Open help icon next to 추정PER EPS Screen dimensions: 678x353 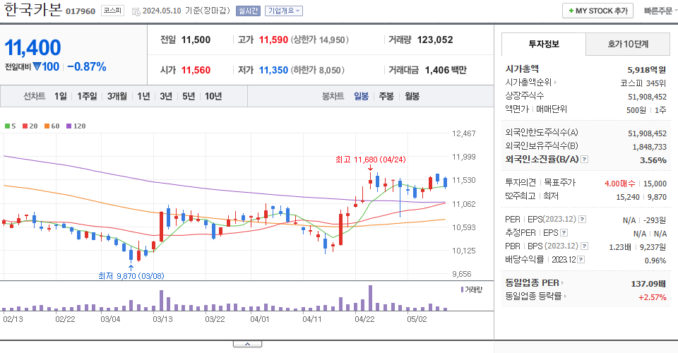(x=564, y=233)
